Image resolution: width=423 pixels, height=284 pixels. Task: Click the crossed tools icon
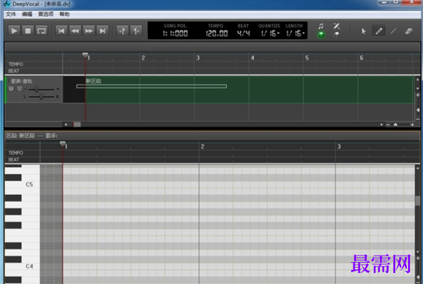click(x=336, y=26)
